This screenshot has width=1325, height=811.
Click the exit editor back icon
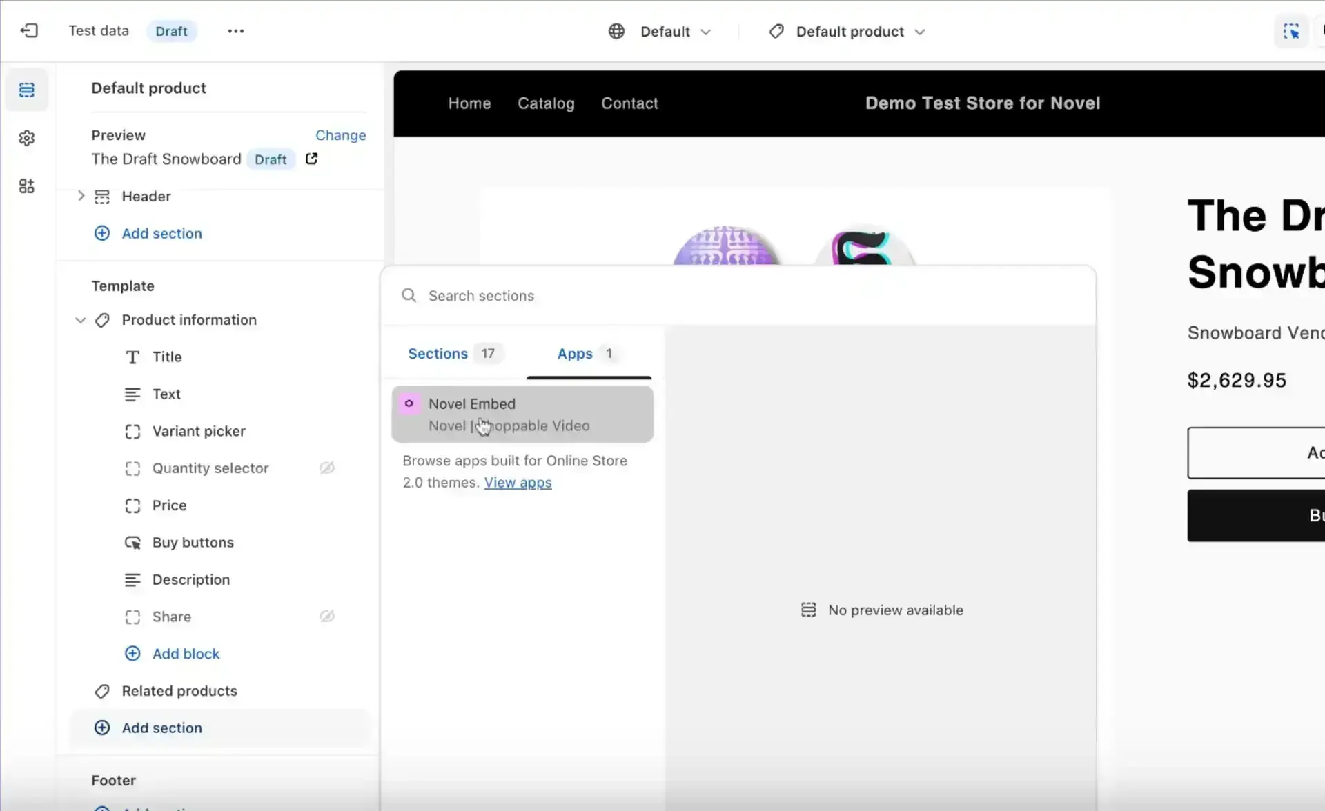(x=29, y=31)
